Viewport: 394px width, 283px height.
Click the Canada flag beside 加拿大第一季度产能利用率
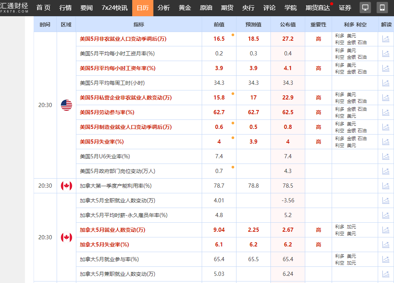(x=66, y=186)
